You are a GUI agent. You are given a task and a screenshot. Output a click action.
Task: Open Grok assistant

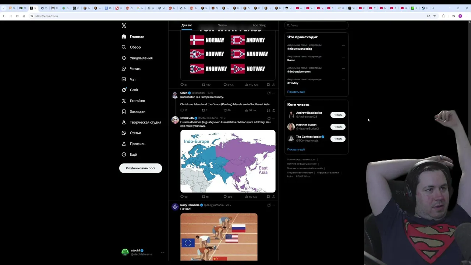click(x=130, y=90)
